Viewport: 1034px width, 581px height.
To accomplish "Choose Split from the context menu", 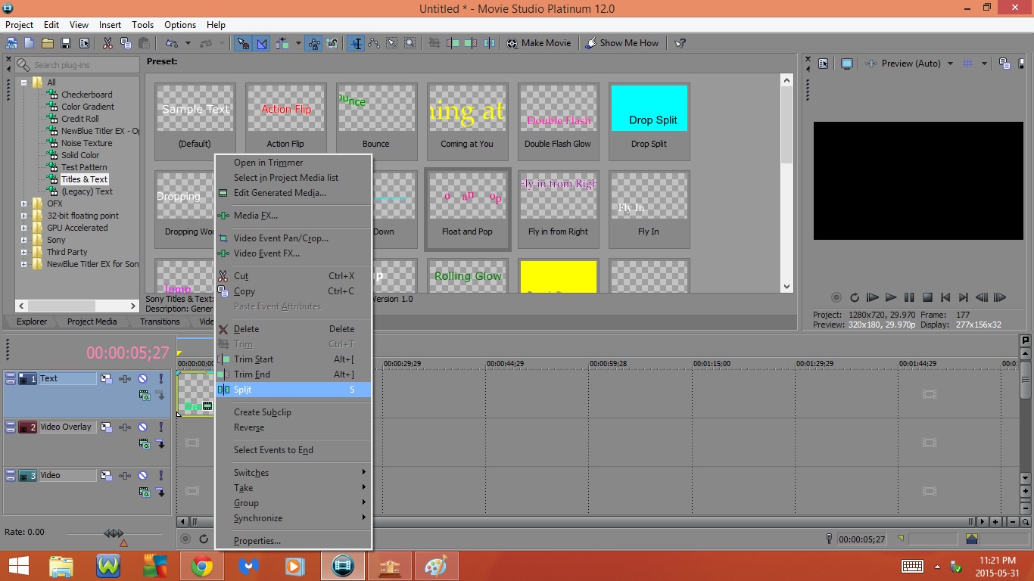I will [294, 390].
